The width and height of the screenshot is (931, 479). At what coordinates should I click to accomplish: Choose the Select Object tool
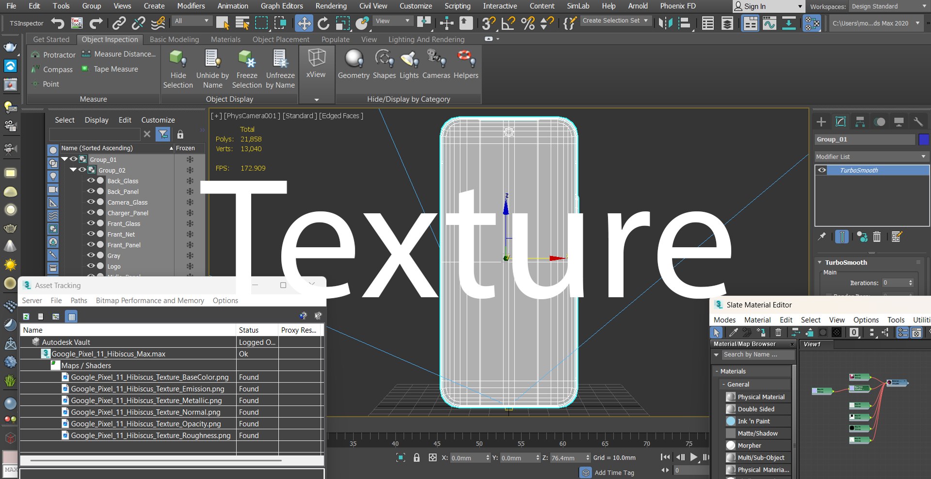(223, 23)
